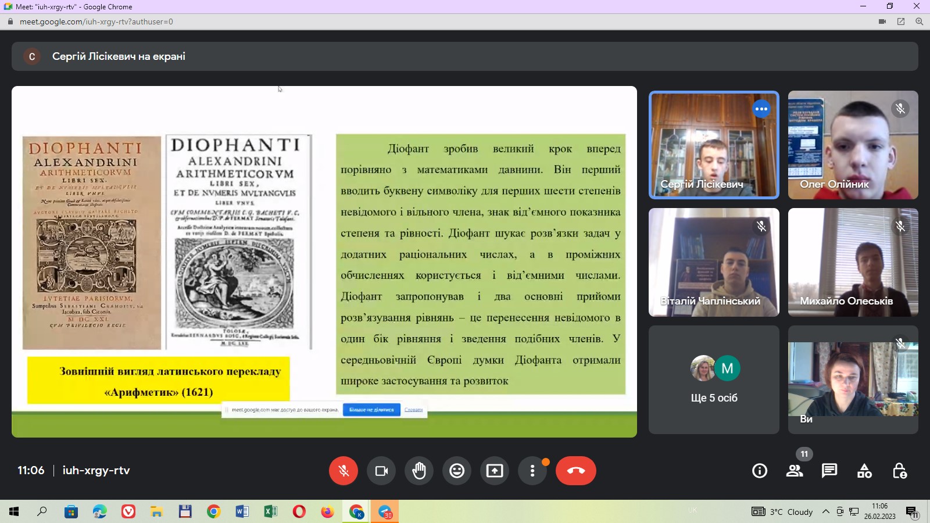930x523 pixels.
Task: Open Vivaldi browser from taskbar
Action: [x=128, y=511]
